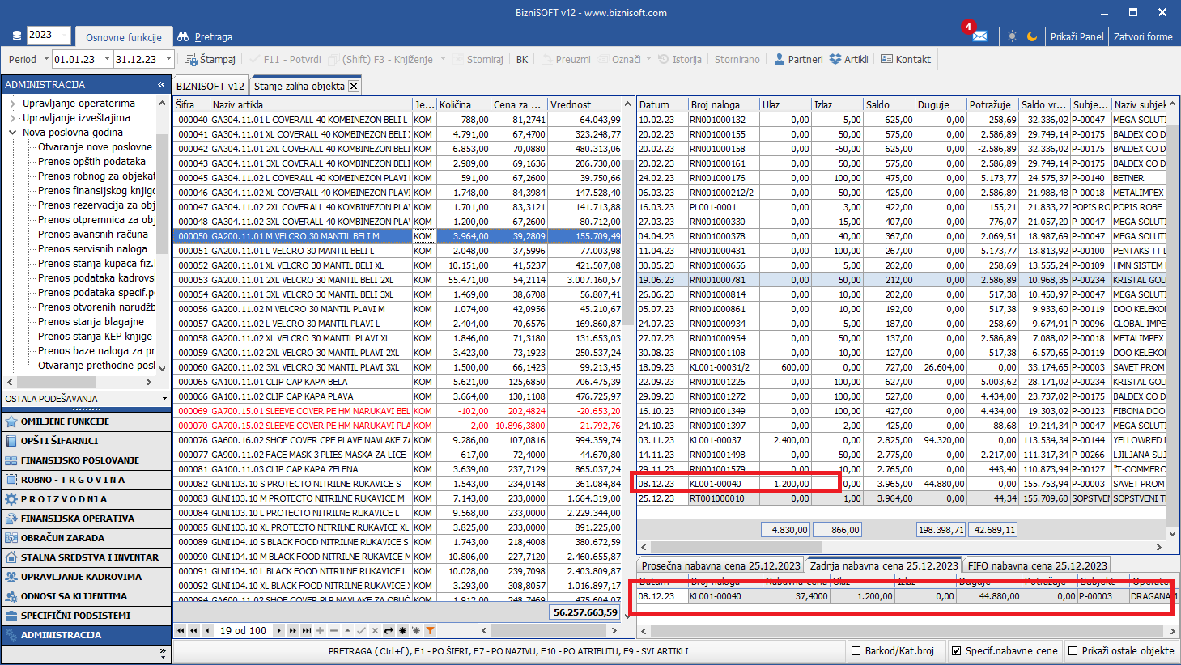The width and height of the screenshot is (1181, 665).
Task: Check Prikaži ostale objekte option
Action: 1073,650
